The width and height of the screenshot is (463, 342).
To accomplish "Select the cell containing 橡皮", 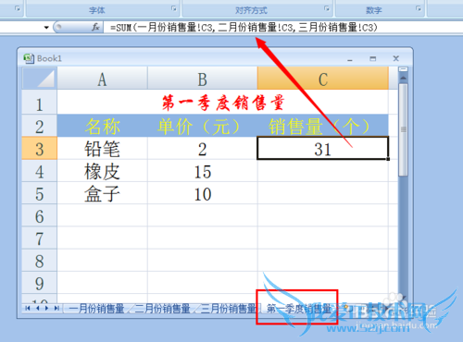I will click(102, 171).
